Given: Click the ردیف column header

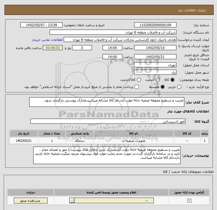Looking at the screenshot, I should (205, 133).
